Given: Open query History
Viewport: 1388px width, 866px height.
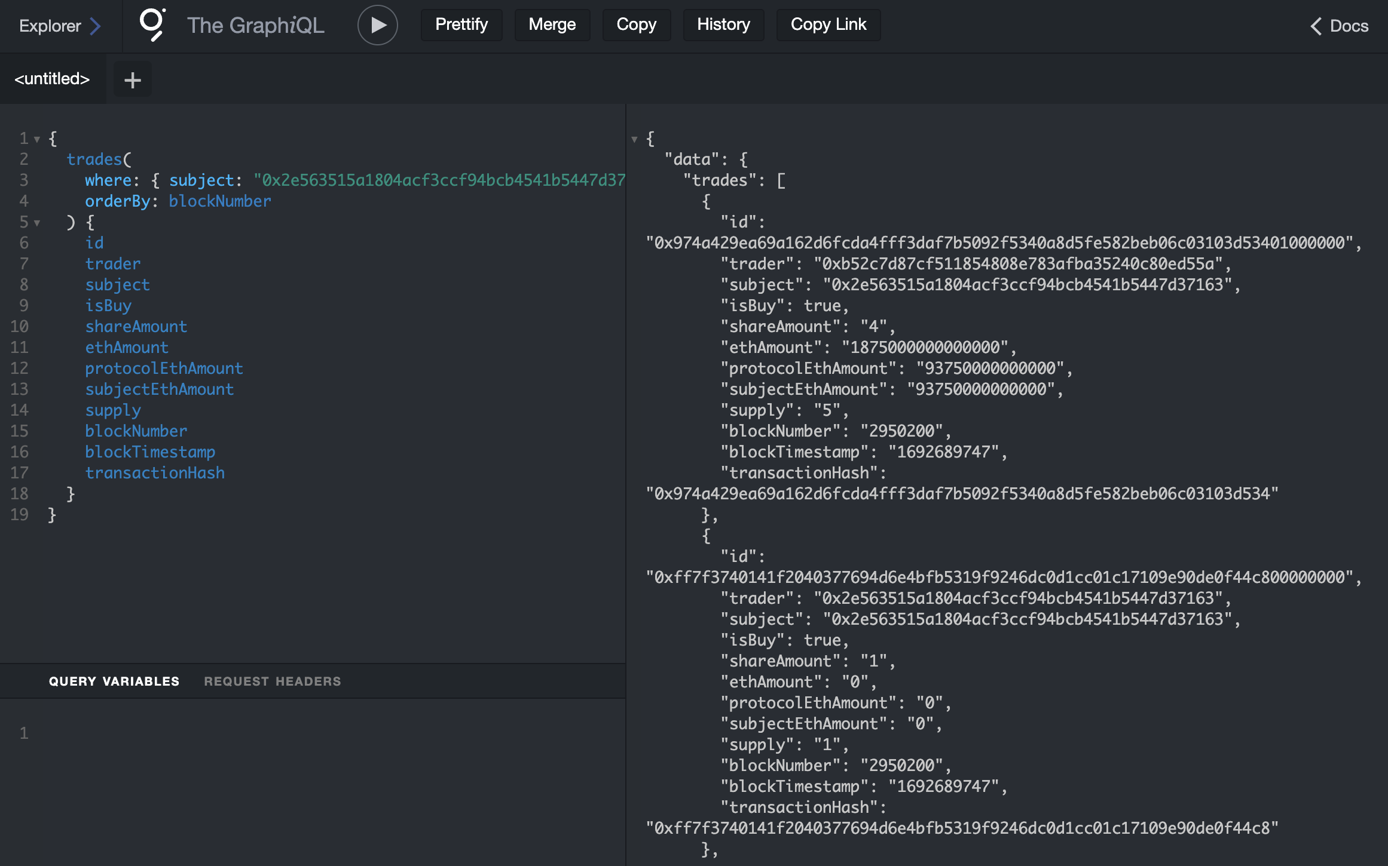Looking at the screenshot, I should pos(723,24).
